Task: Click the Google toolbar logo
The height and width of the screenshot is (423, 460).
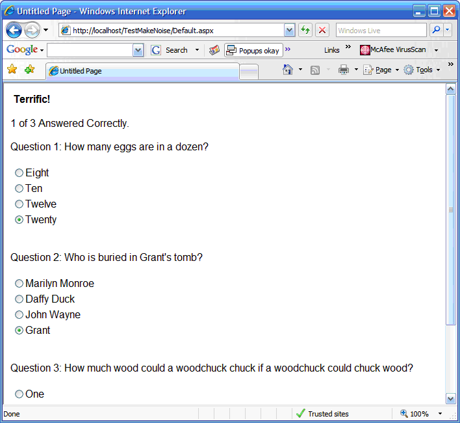Action: point(22,50)
